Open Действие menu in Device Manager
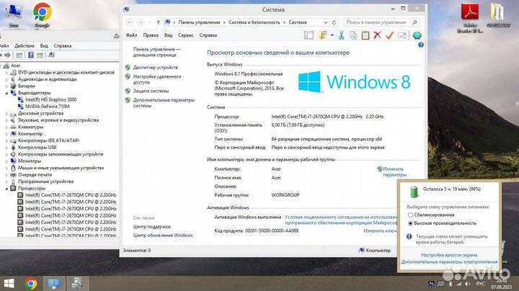 25,45
